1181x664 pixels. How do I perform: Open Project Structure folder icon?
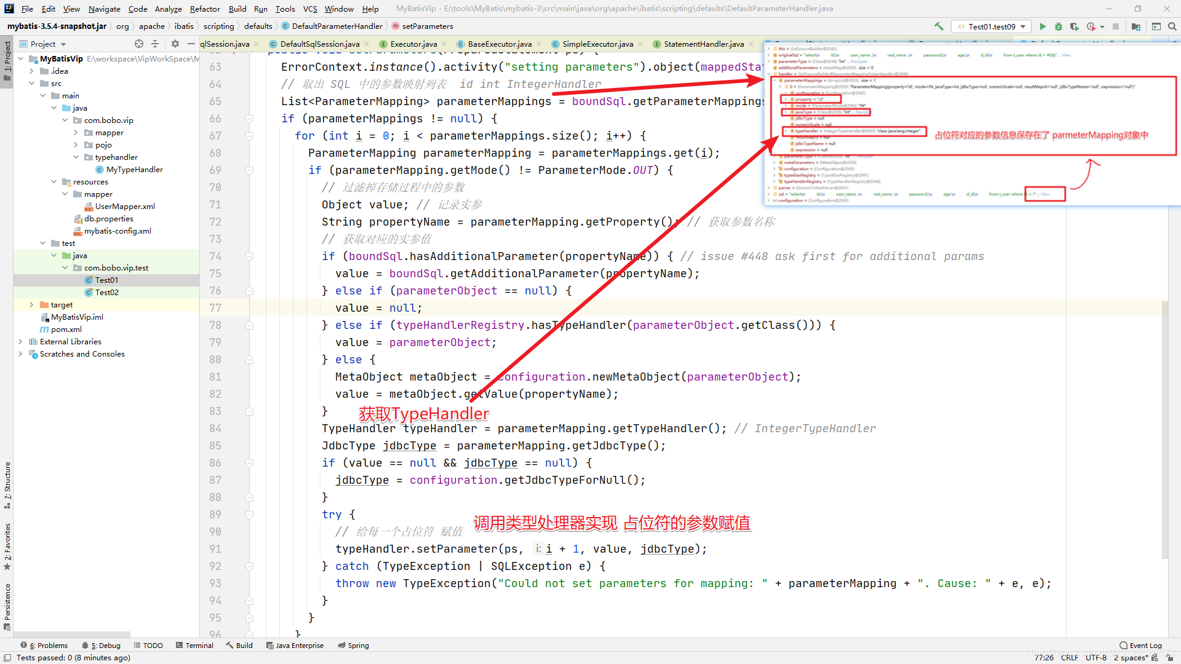[1136, 26]
